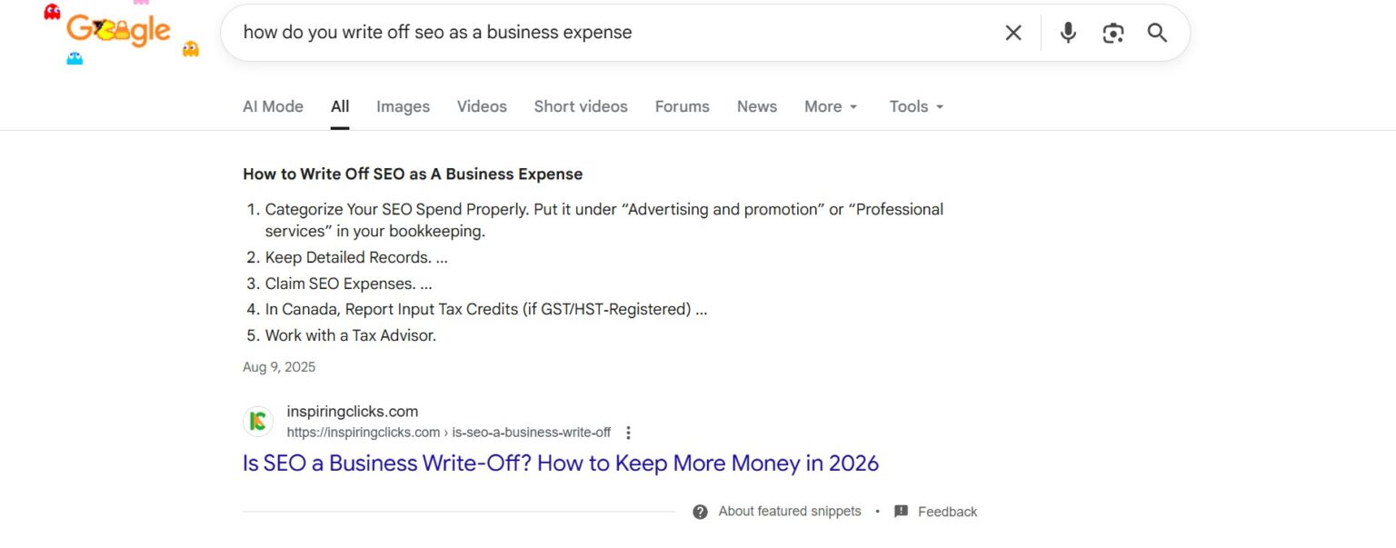The height and width of the screenshot is (548, 1396).
Task: Open the featured snippet result link
Action: [560, 463]
